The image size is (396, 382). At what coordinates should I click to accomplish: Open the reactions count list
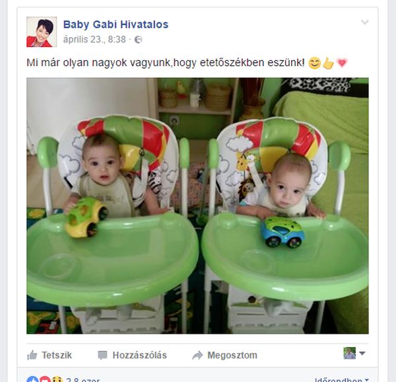83,380
